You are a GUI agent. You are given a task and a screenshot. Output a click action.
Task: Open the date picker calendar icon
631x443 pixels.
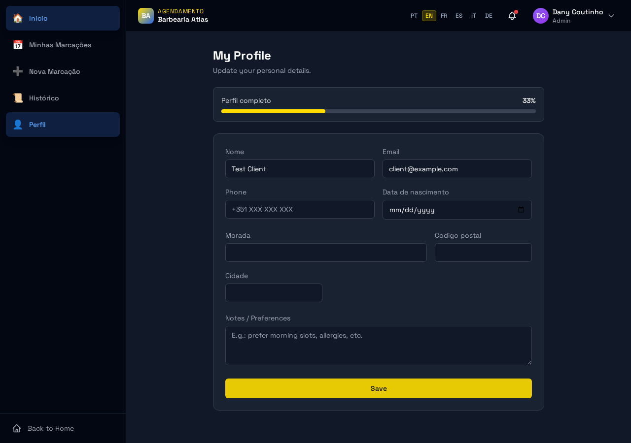(x=521, y=210)
